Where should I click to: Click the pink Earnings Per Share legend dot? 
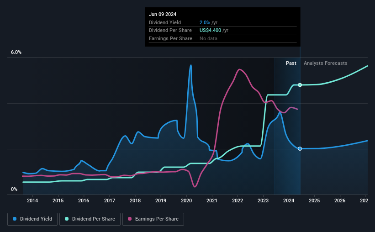click(130, 219)
